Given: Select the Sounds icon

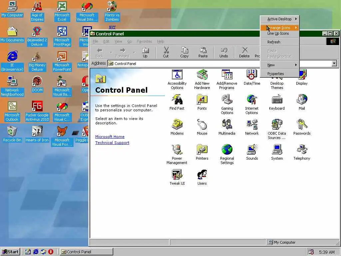Looking at the screenshot, I should click(252, 152).
